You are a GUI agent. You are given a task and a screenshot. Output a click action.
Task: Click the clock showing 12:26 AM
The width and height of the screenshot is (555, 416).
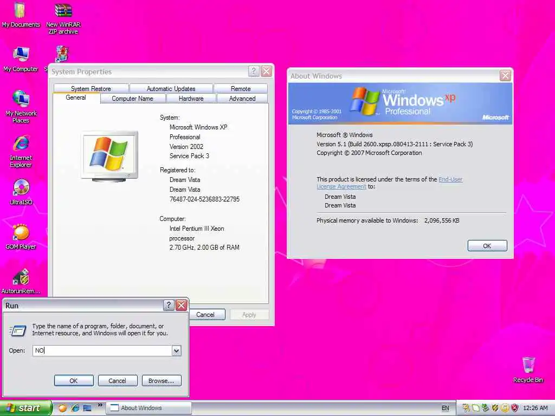point(535,408)
